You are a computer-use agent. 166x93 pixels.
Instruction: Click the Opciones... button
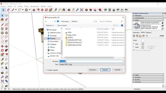coord(93,70)
